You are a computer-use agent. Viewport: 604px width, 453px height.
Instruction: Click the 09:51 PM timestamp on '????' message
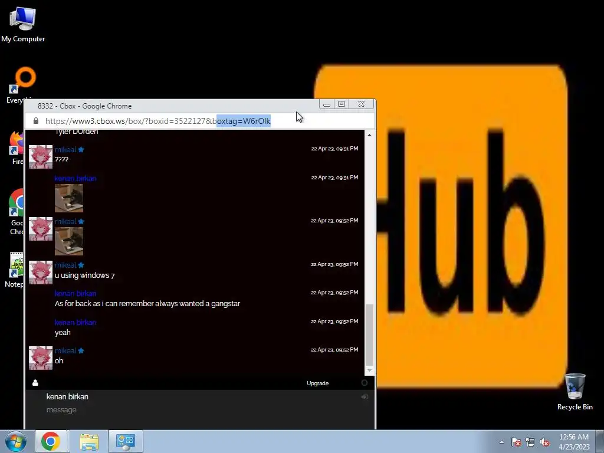point(334,149)
